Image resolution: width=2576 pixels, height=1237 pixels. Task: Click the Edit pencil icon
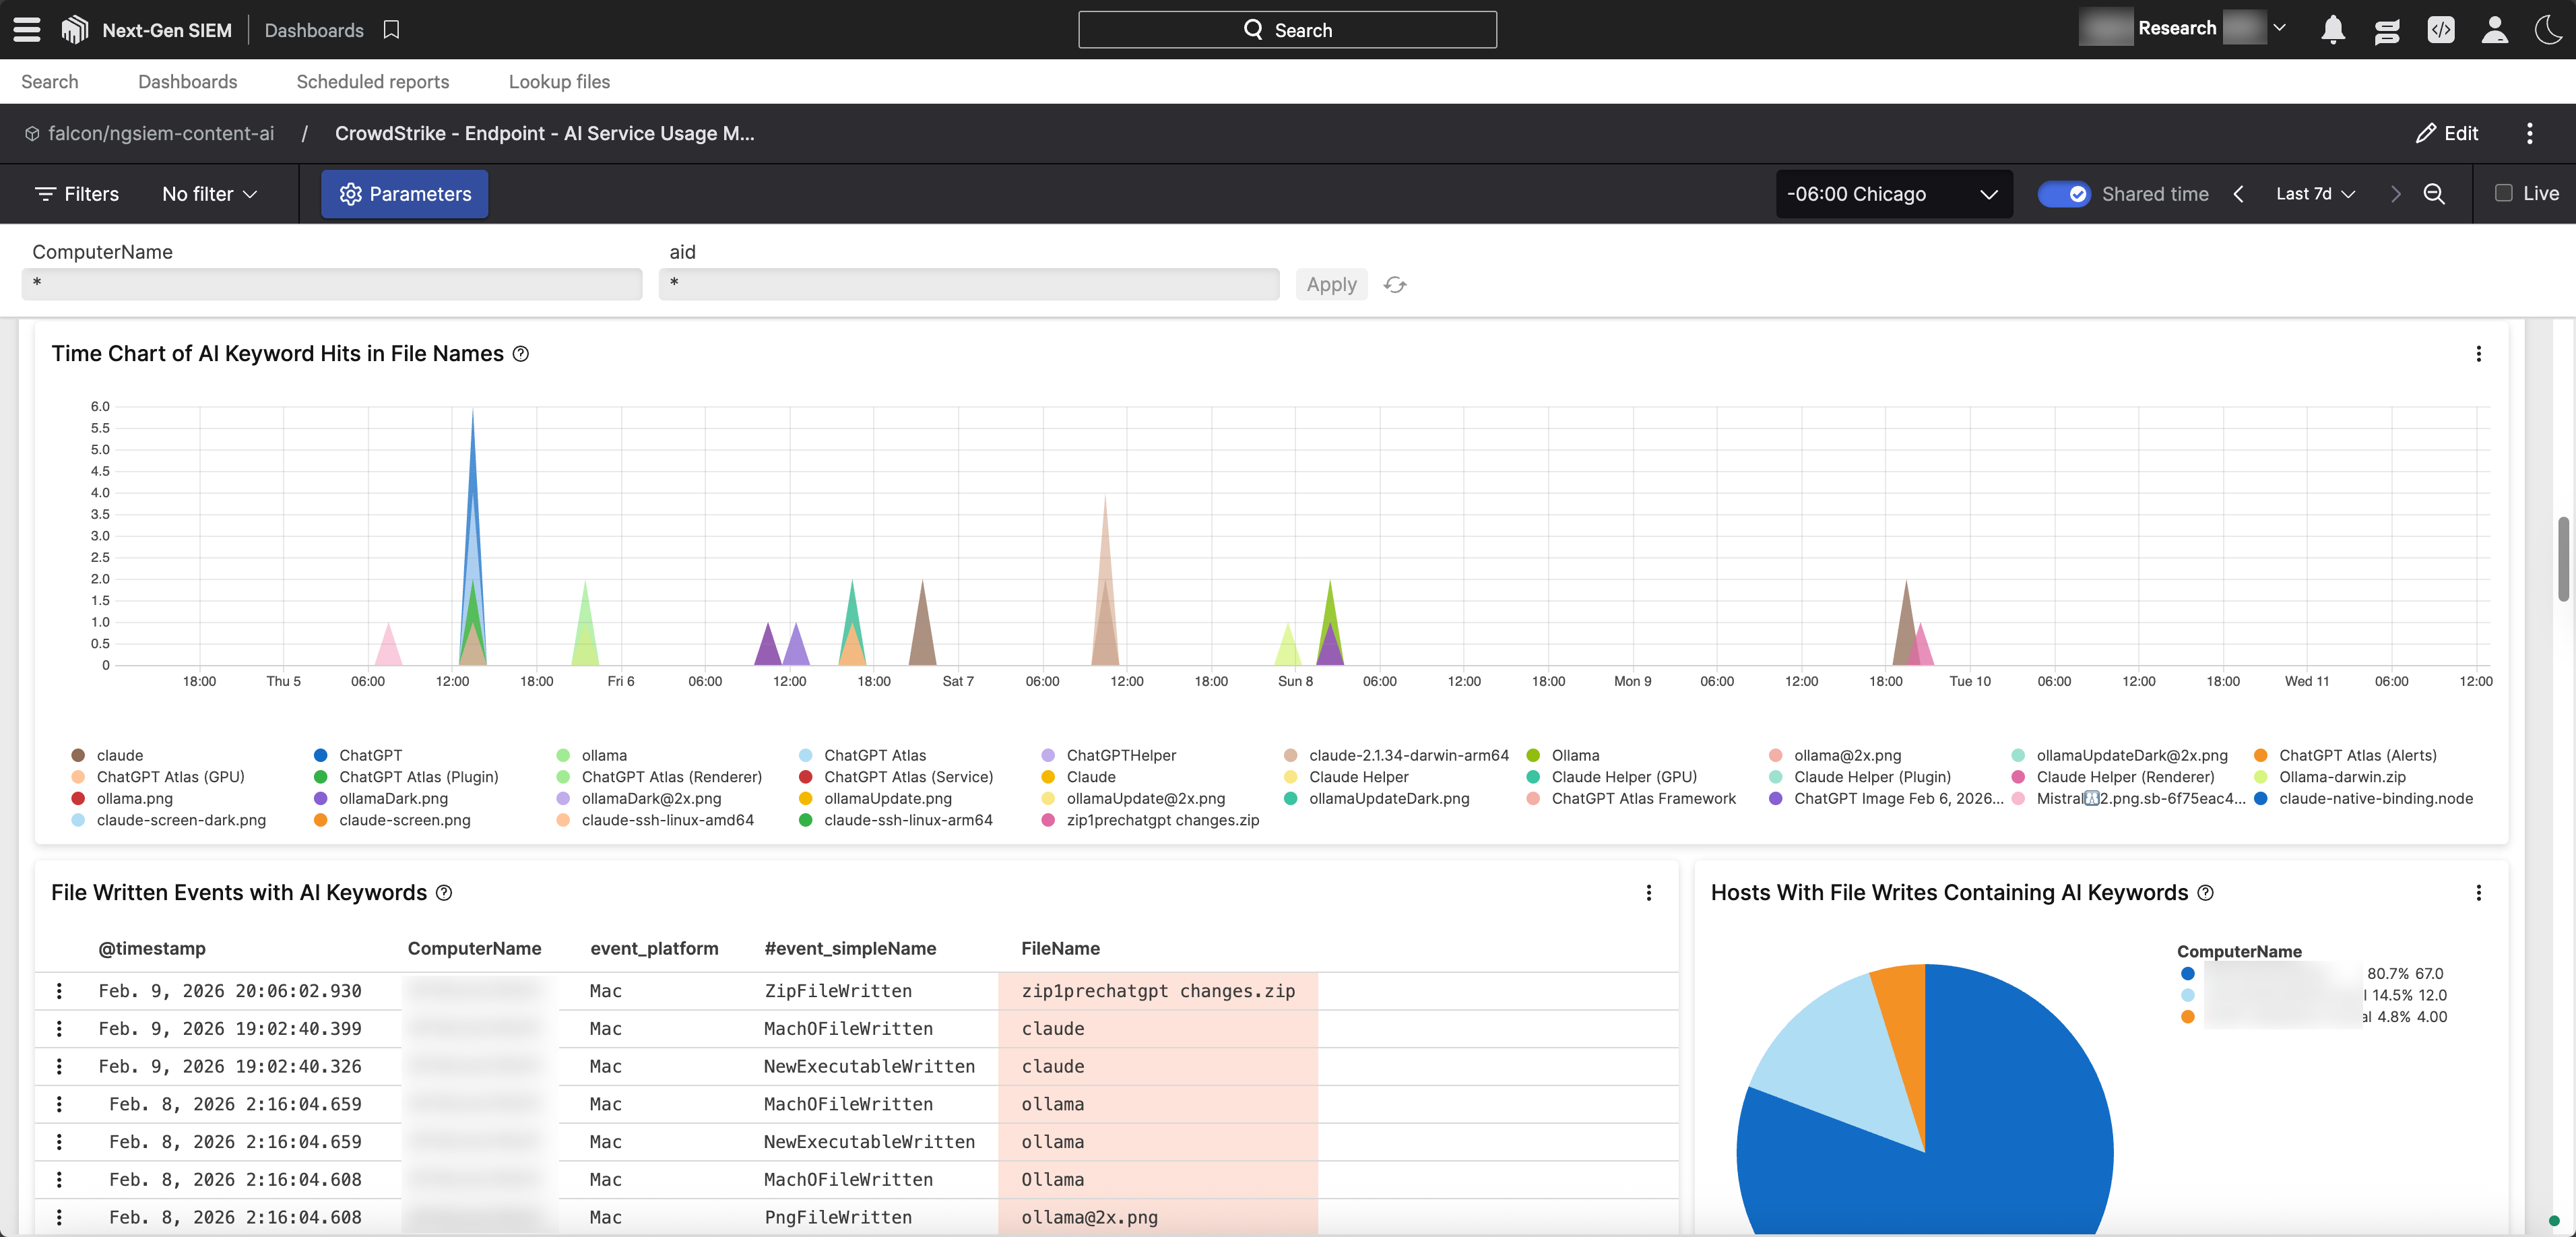(2425, 133)
